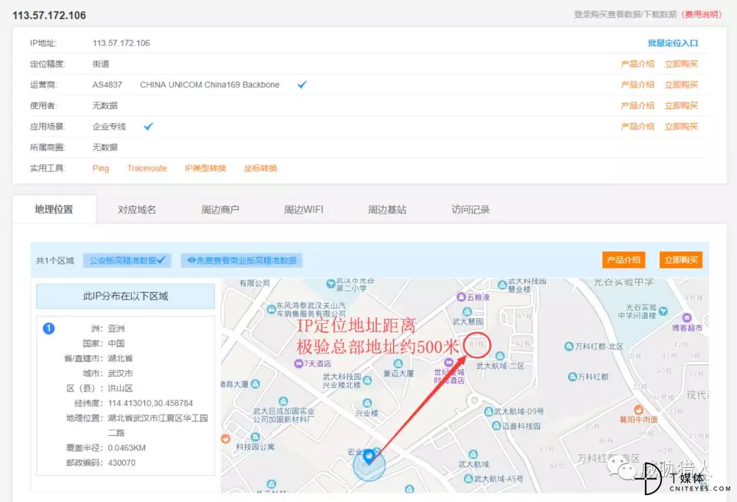Click the 武大巨成加固实业 map marker
The image size is (737, 502).
(283, 401)
